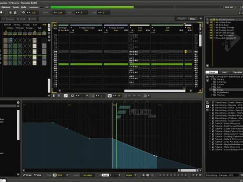
Task: Collapse the Snappy Triangle track arrow
Action: coord(71,28)
